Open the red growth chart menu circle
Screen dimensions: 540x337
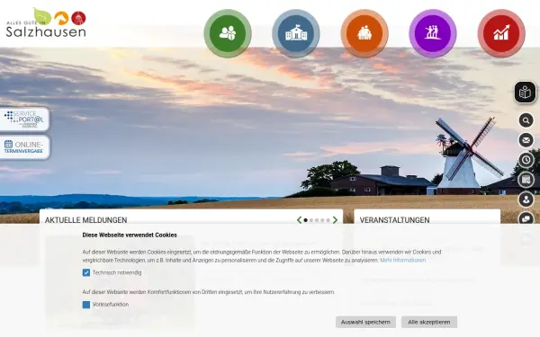(501, 33)
